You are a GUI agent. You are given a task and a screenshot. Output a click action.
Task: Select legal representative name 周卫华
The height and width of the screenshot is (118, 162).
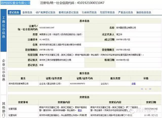pyautogui.click(x=119, y=35)
